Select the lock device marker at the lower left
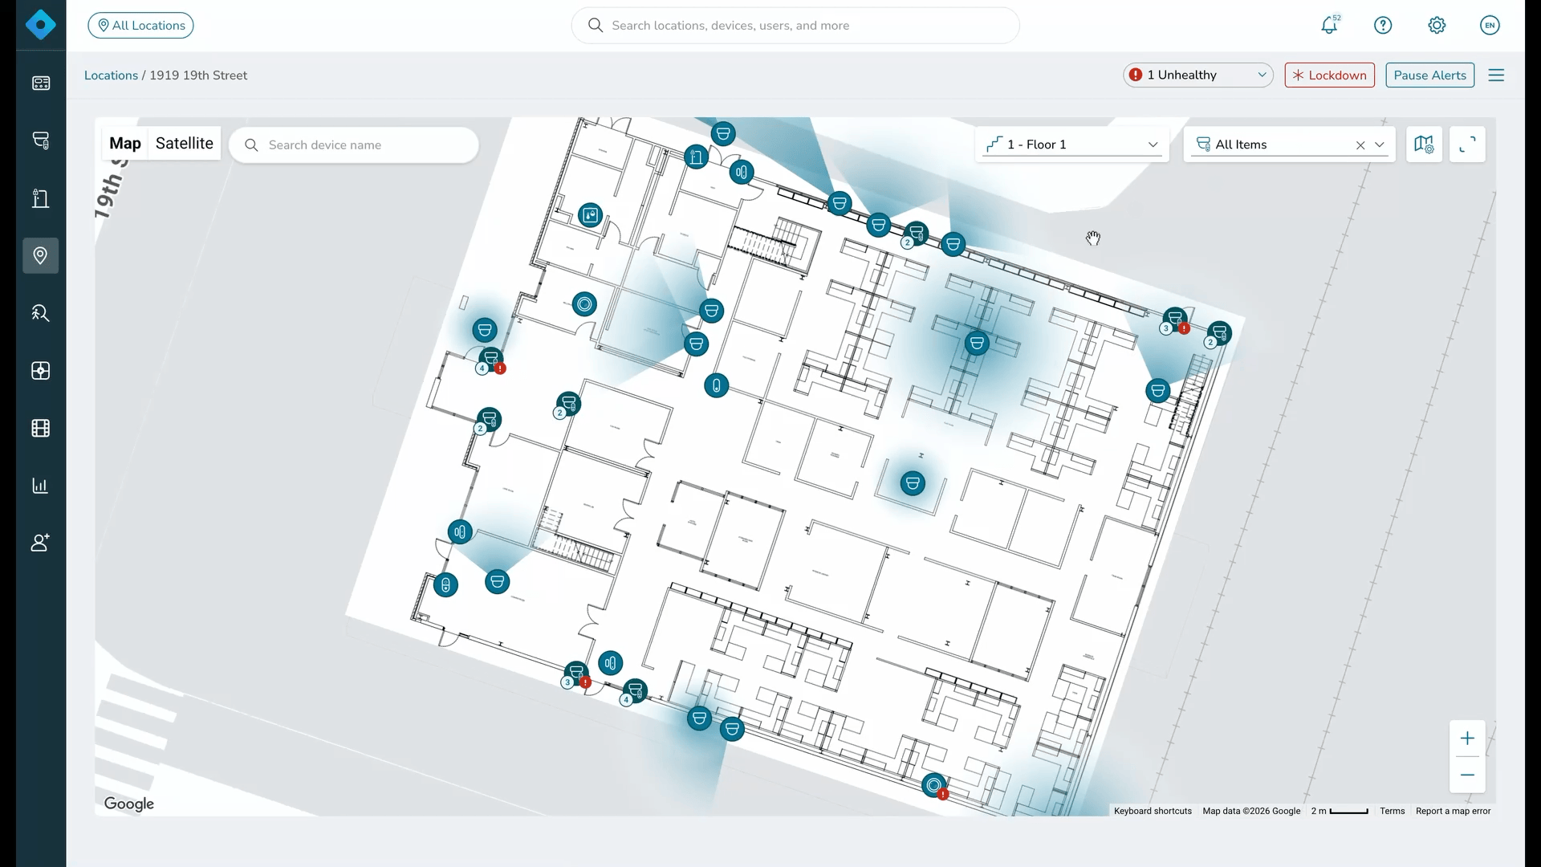 pos(445,585)
